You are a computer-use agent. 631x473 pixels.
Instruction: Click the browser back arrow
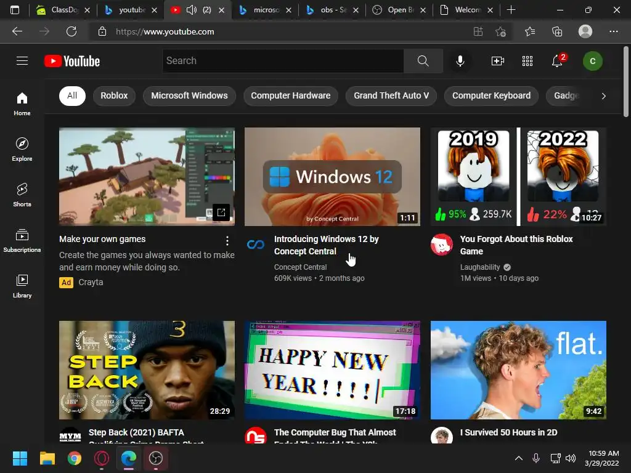pyautogui.click(x=17, y=31)
